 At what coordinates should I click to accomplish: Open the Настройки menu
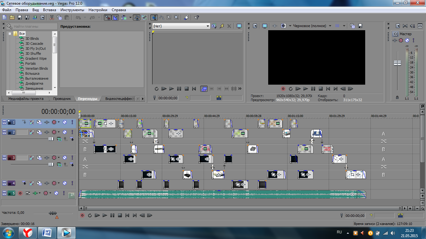[x=98, y=10]
